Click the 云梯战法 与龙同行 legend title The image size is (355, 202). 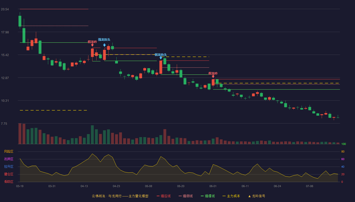[120, 196]
